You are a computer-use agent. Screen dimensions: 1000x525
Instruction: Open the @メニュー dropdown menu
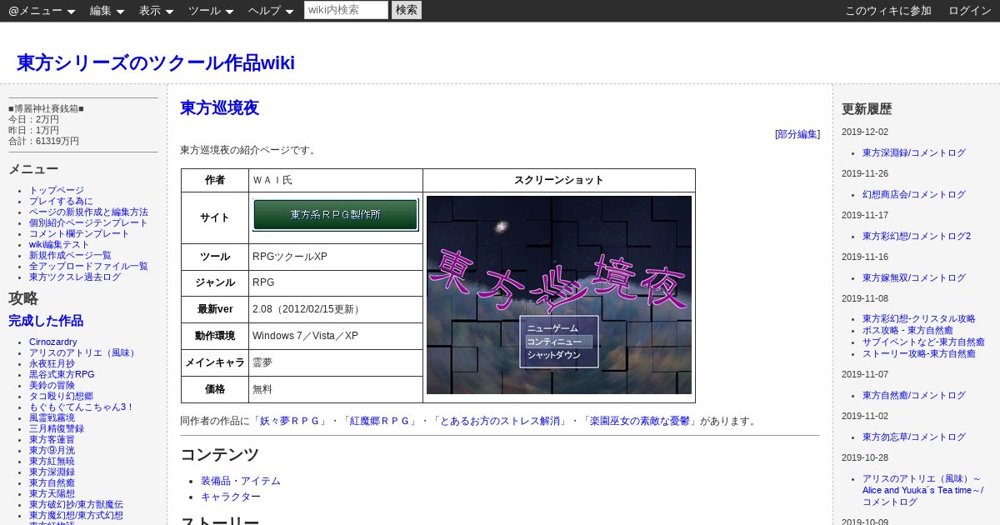click(x=42, y=11)
